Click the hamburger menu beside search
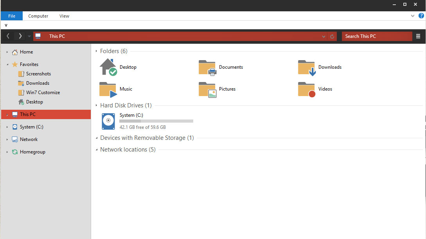The height and width of the screenshot is (239, 426). point(418,36)
